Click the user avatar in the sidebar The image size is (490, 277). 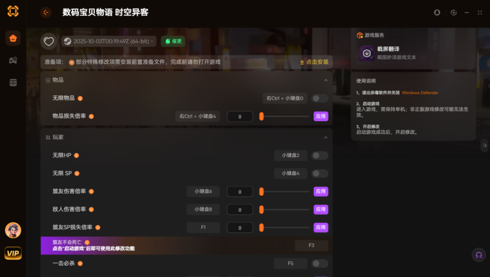(x=13, y=230)
